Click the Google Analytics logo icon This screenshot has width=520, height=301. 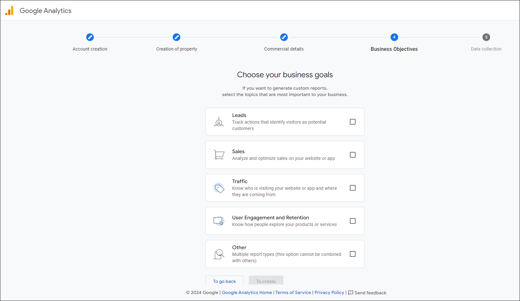coord(10,11)
